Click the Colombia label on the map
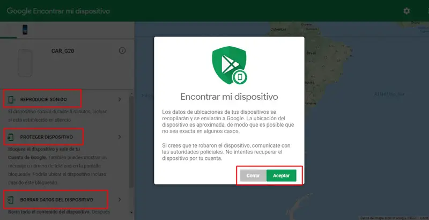429x220 pixels. 278,30
